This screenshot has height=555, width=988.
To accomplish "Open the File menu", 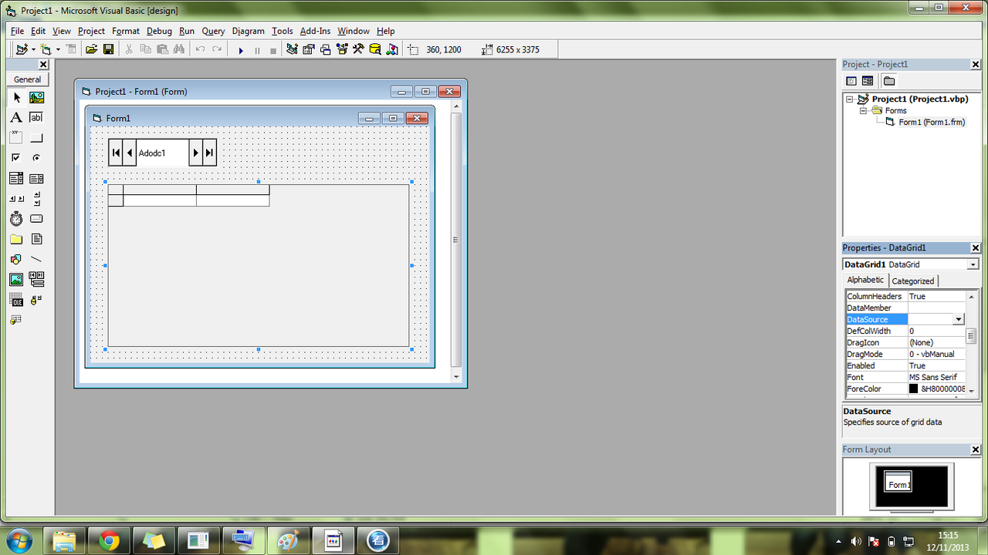I will (18, 31).
